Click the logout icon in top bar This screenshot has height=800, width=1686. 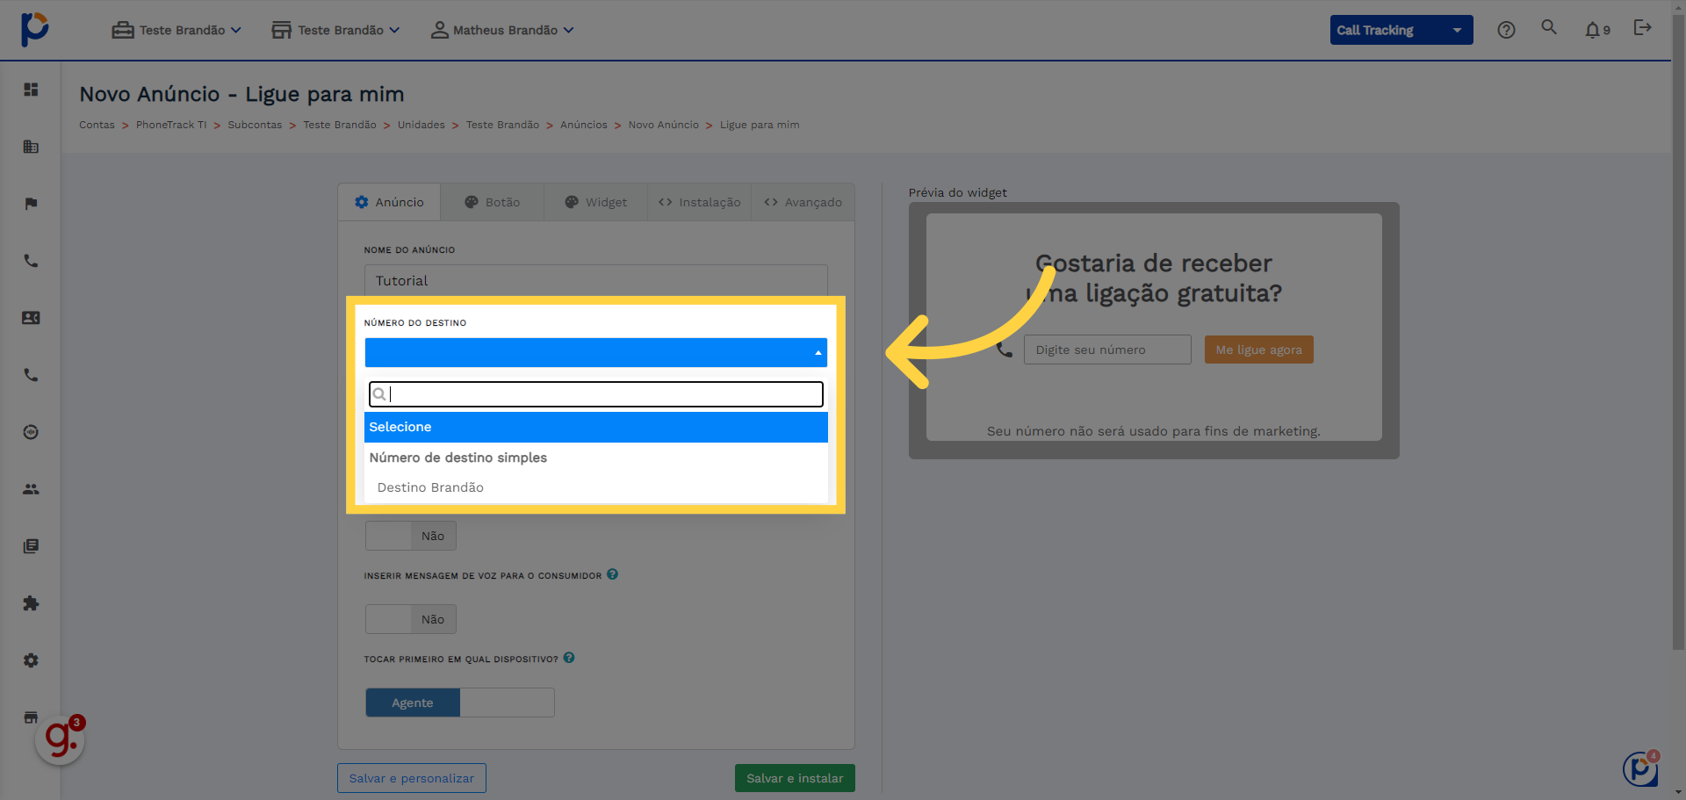(x=1642, y=27)
